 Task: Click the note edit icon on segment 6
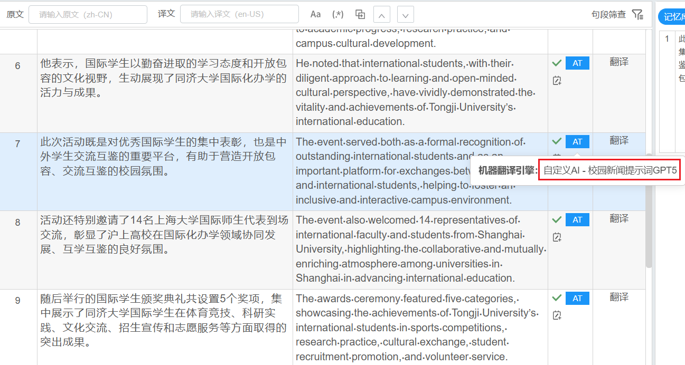click(557, 81)
